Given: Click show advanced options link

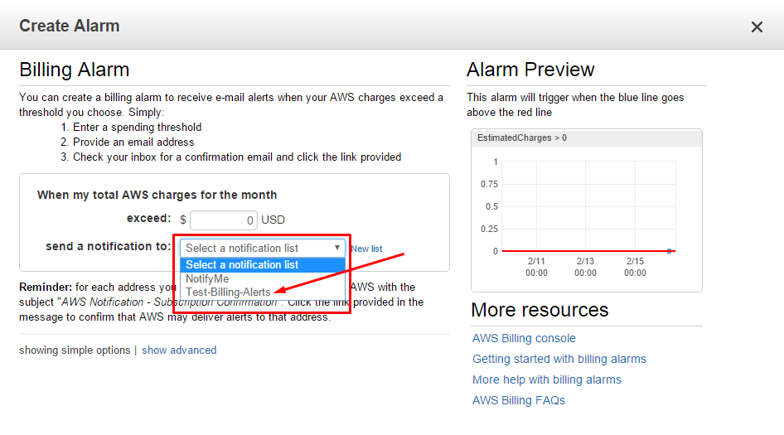Looking at the screenshot, I should (179, 350).
